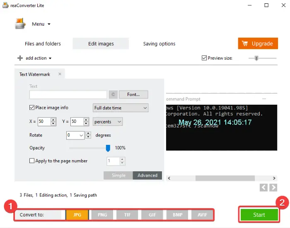Minimize the reaConverter Lite window
The height and width of the screenshot is (228, 290).
pyautogui.click(x=250, y=5)
